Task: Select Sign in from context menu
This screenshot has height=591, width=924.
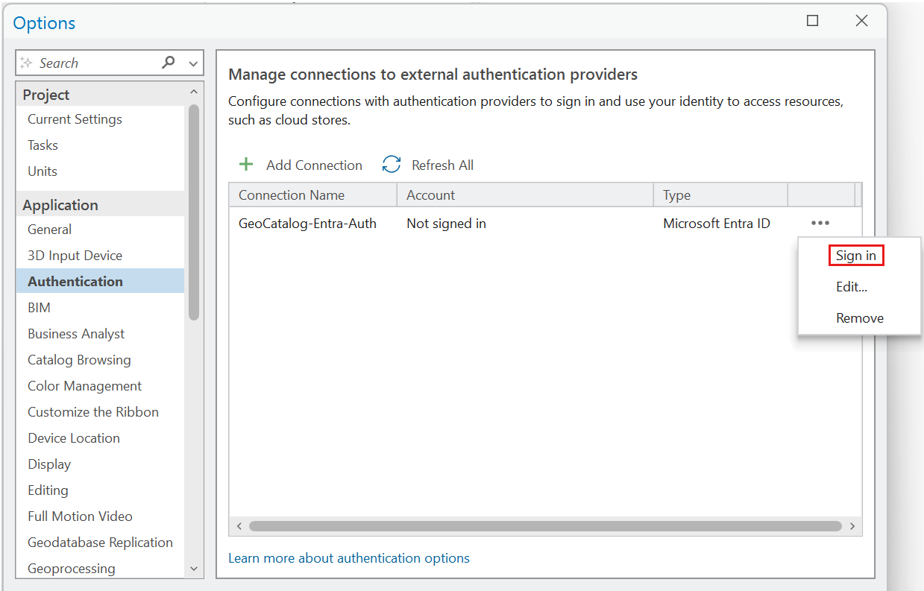Action: click(855, 256)
